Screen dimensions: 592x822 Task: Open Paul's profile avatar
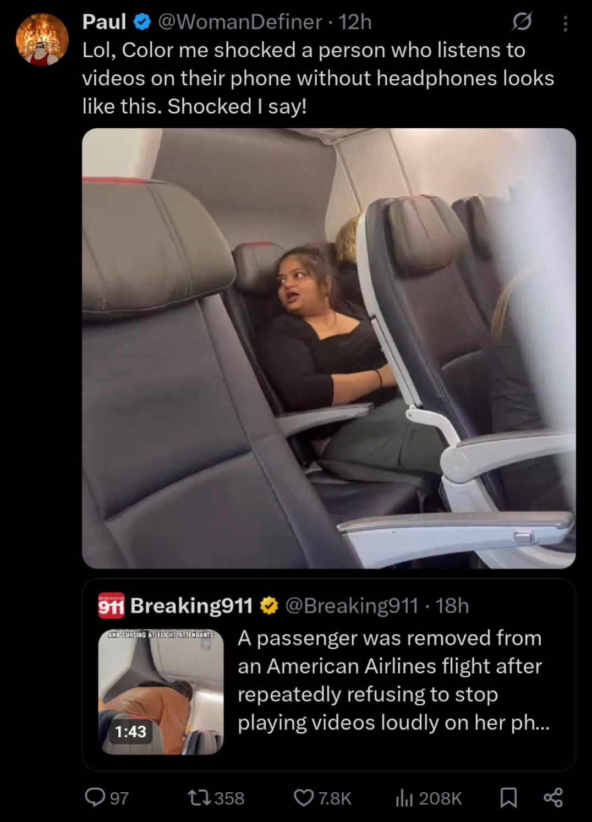coord(42,40)
